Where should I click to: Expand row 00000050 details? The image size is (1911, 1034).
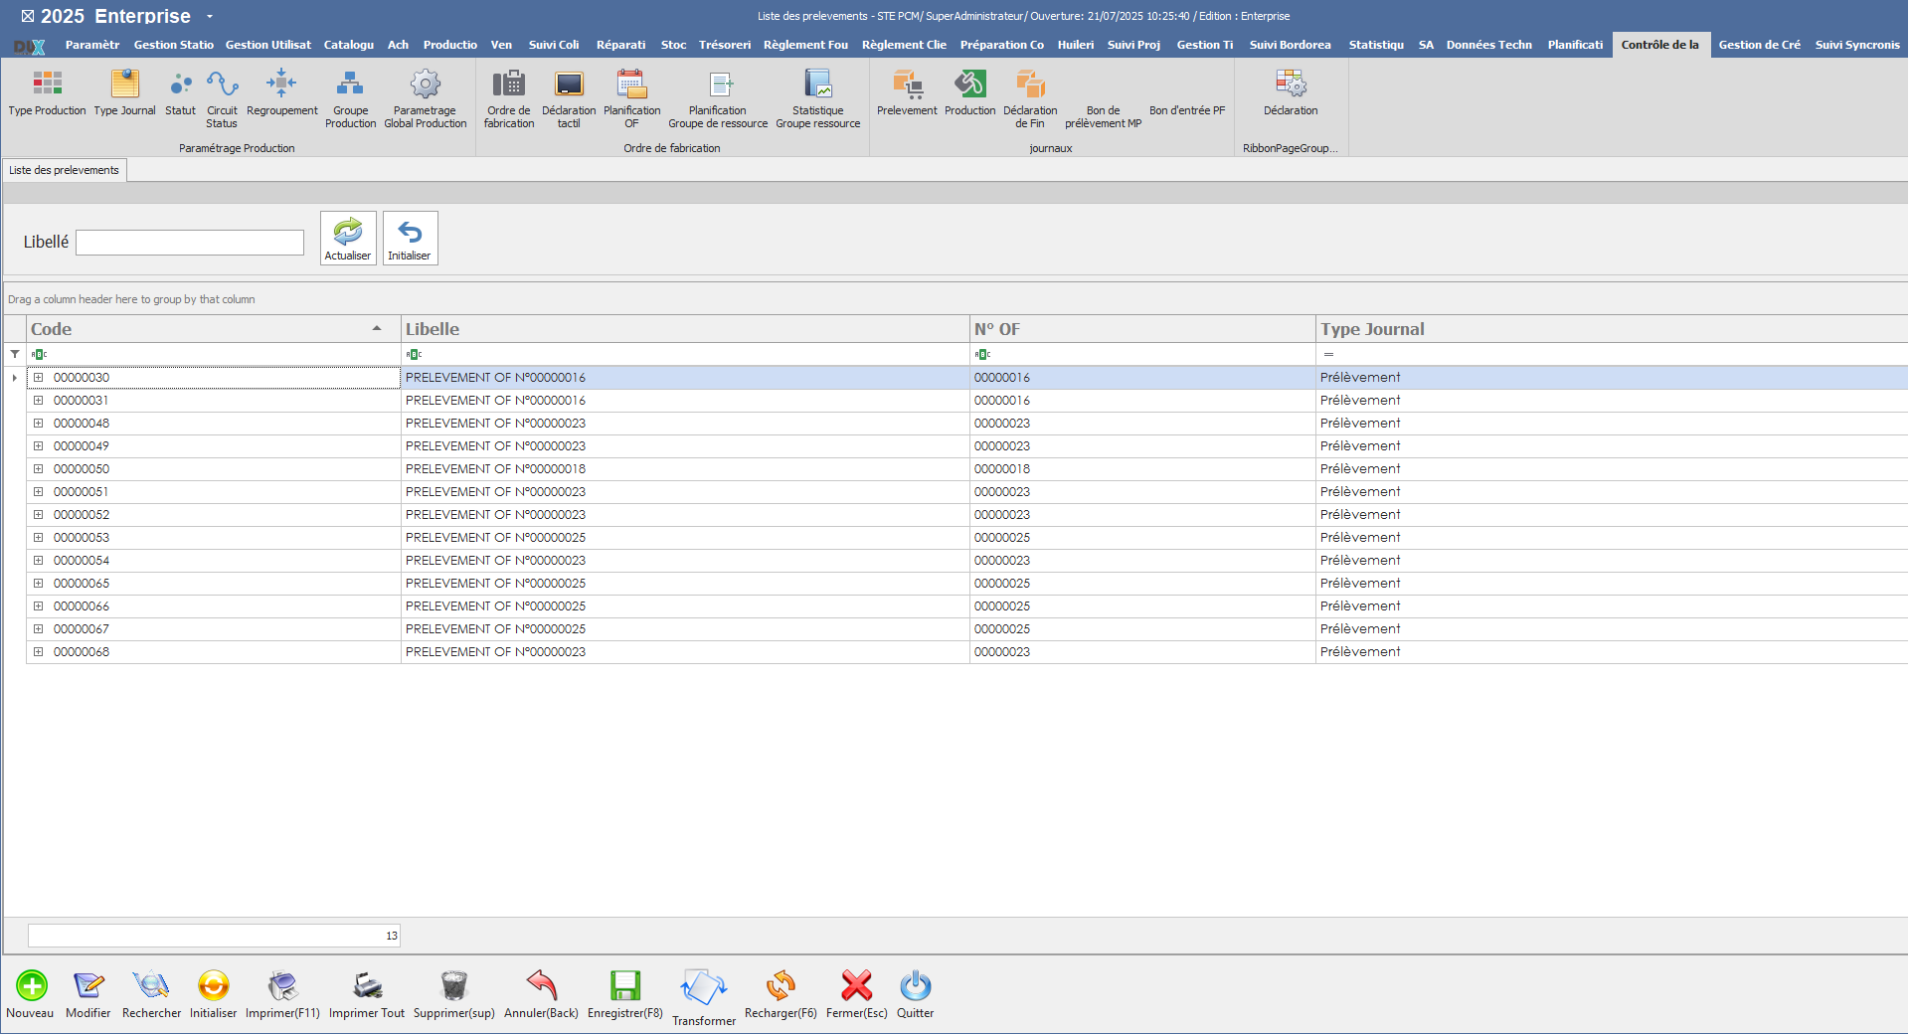(x=38, y=469)
